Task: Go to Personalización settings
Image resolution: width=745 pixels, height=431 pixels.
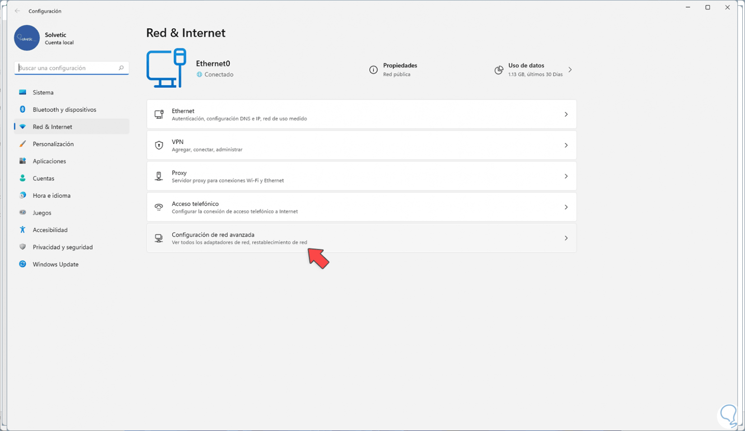Action: pyautogui.click(x=53, y=144)
